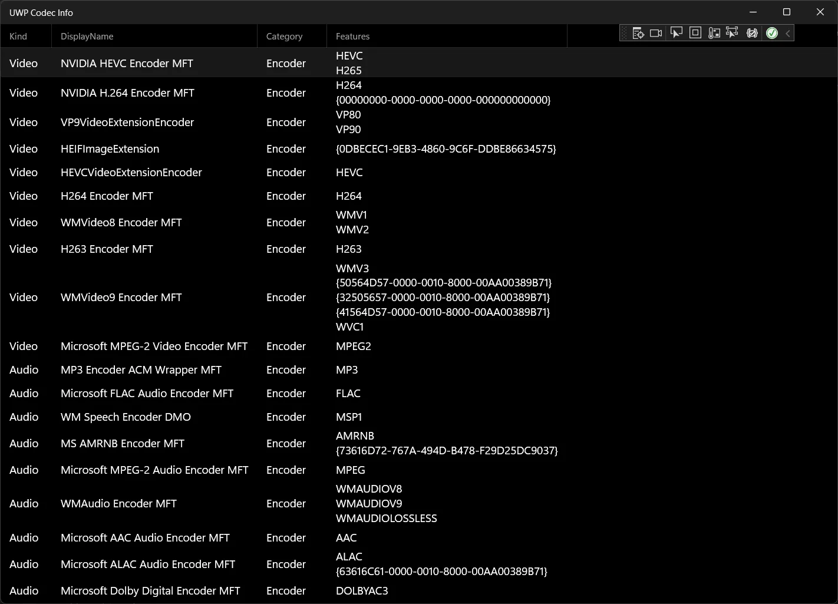Image resolution: width=838 pixels, height=604 pixels.
Task: Select Microsoft AAC Audio Encoder MFT
Action: [145, 537]
